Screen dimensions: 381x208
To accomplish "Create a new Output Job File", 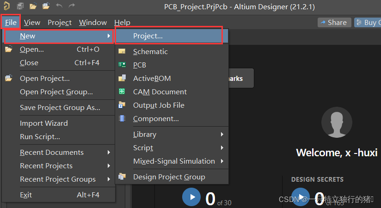I will (x=172, y=105).
